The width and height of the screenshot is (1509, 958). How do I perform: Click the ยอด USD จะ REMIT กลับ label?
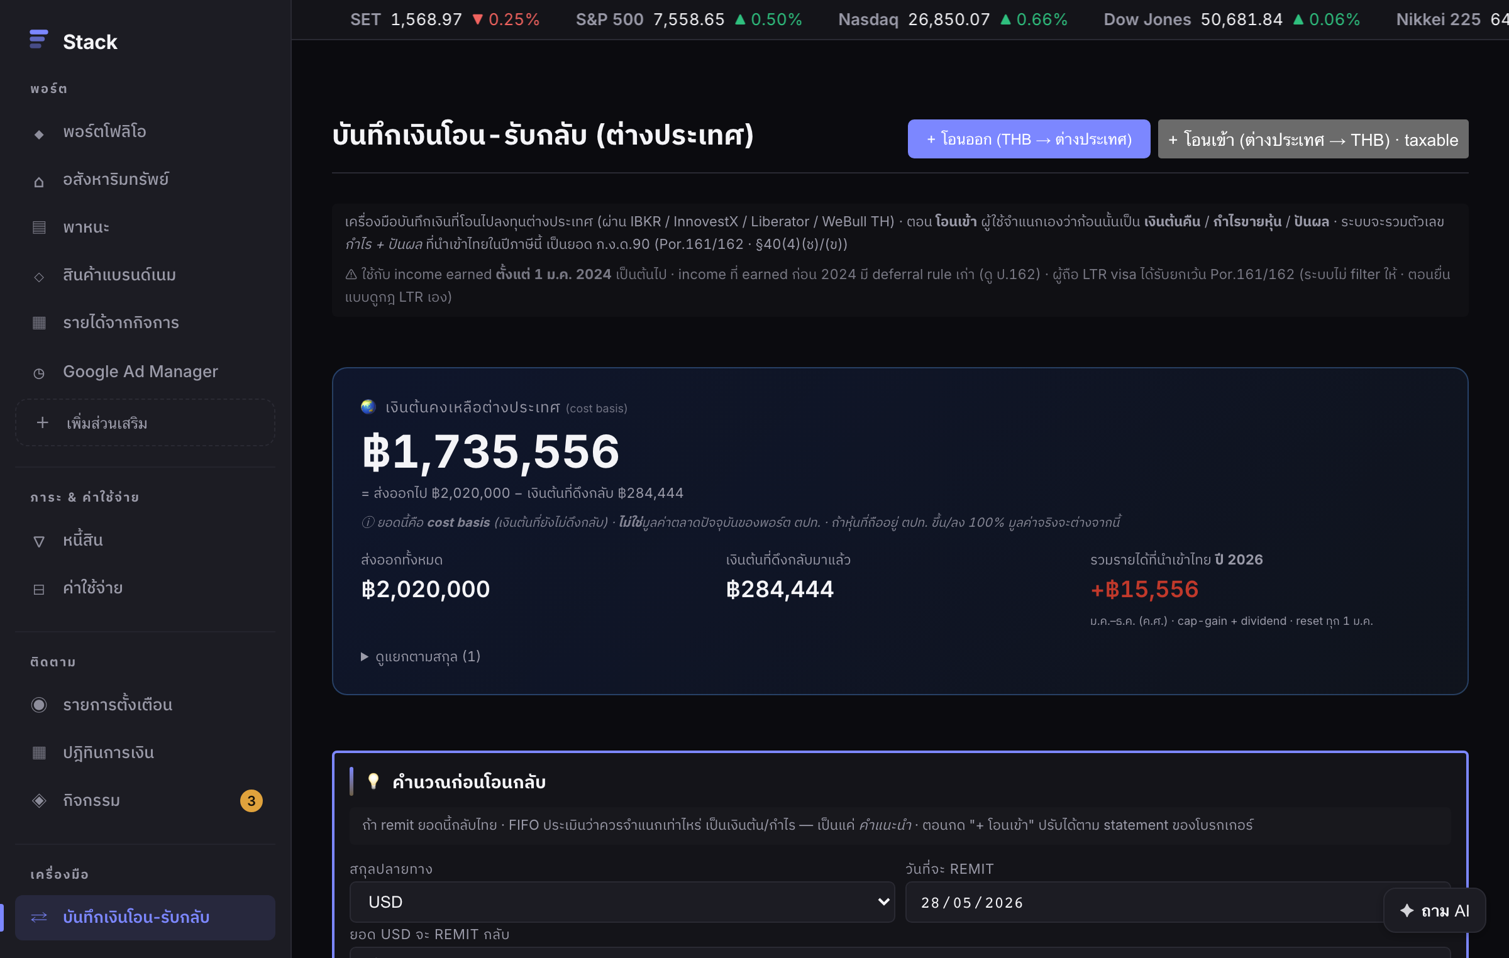(x=429, y=934)
